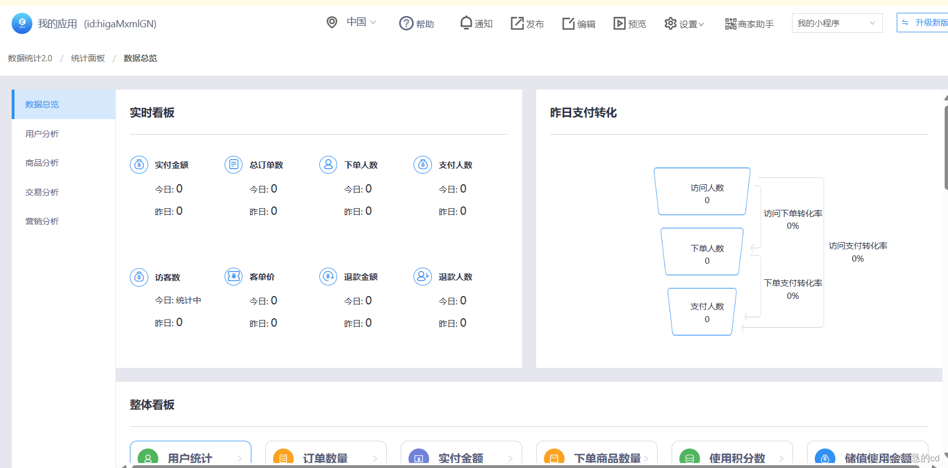Click the 昨日支付转化 heading
Screen dimensions: 948x468
click(x=584, y=113)
